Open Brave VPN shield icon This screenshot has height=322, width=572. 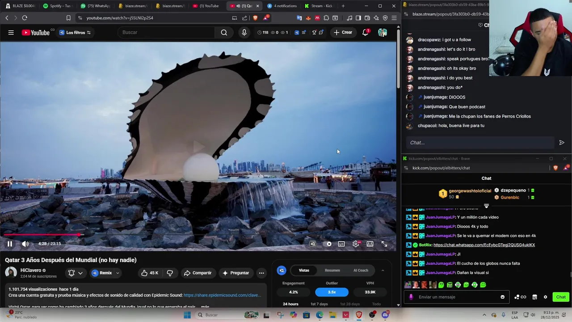[x=385, y=18]
